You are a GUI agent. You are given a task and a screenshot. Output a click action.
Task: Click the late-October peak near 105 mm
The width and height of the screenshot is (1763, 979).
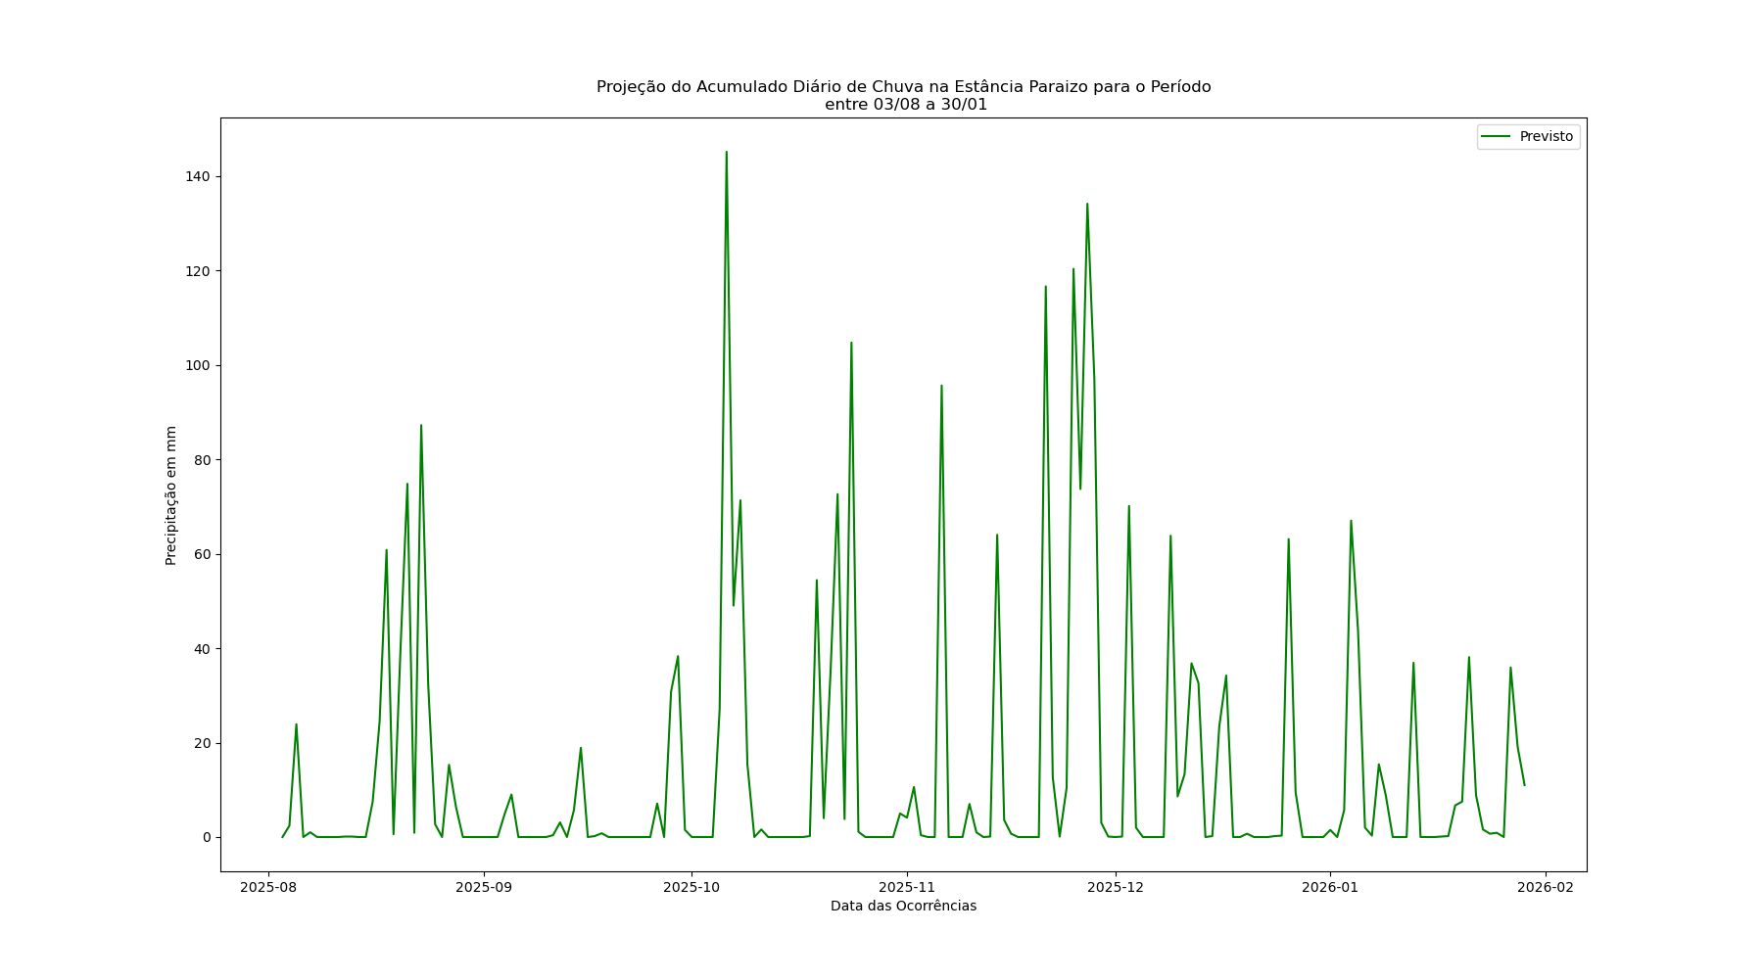(851, 344)
